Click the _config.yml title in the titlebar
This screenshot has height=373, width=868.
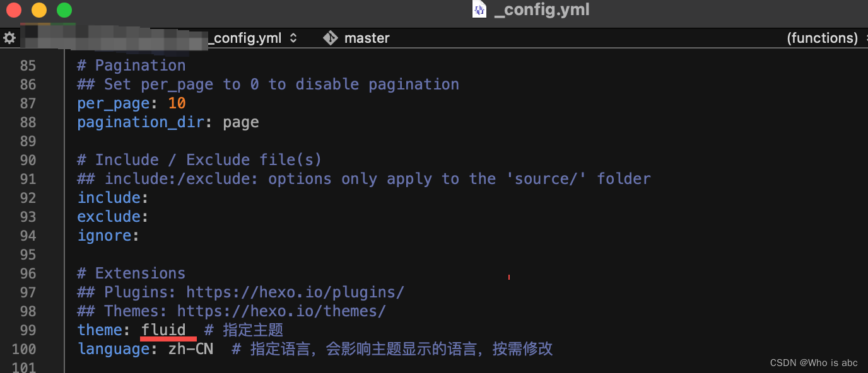click(x=540, y=9)
